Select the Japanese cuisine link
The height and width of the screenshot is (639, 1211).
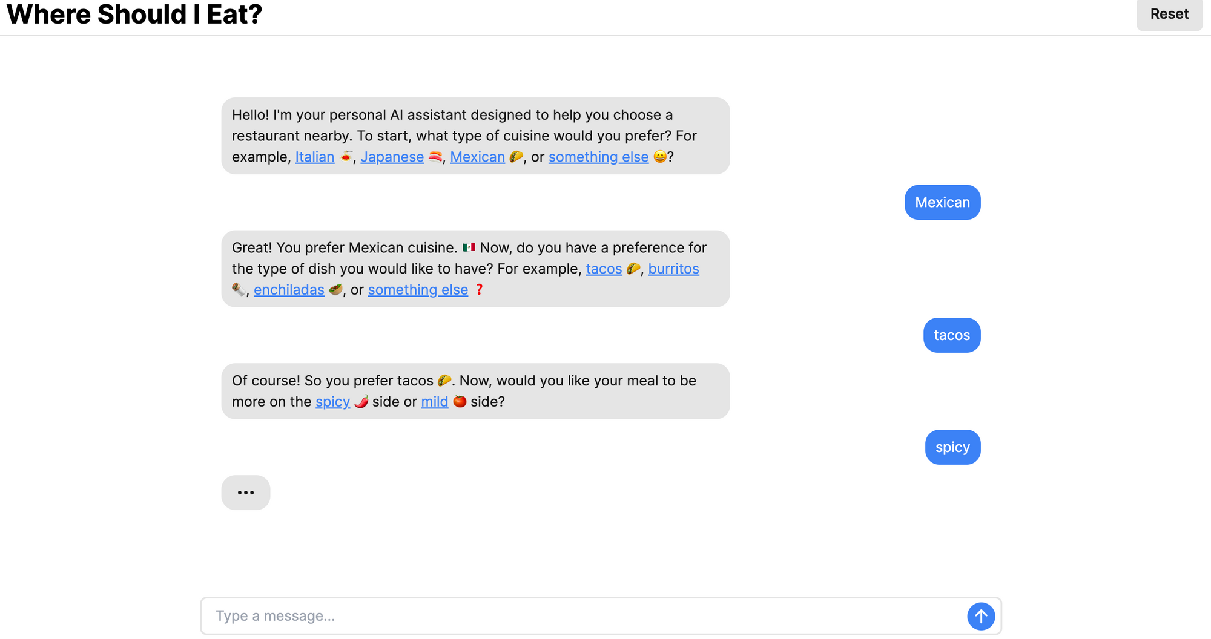[x=392, y=157]
